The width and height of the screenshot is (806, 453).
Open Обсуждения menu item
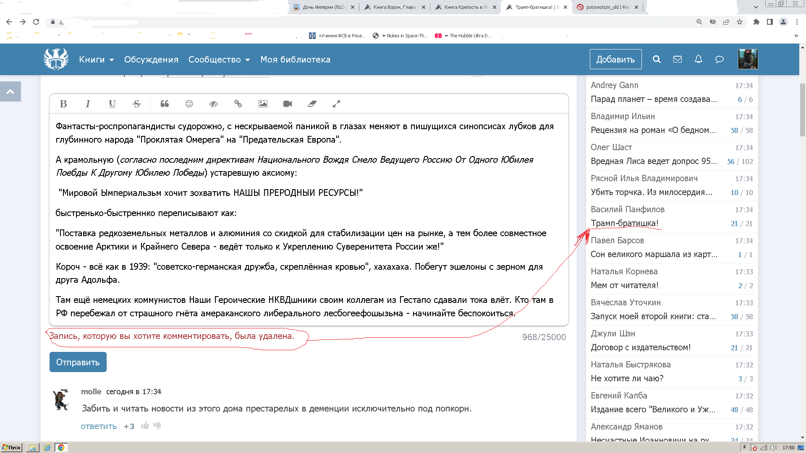point(151,60)
